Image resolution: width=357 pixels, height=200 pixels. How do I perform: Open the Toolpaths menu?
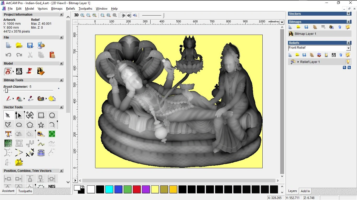click(85, 9)
